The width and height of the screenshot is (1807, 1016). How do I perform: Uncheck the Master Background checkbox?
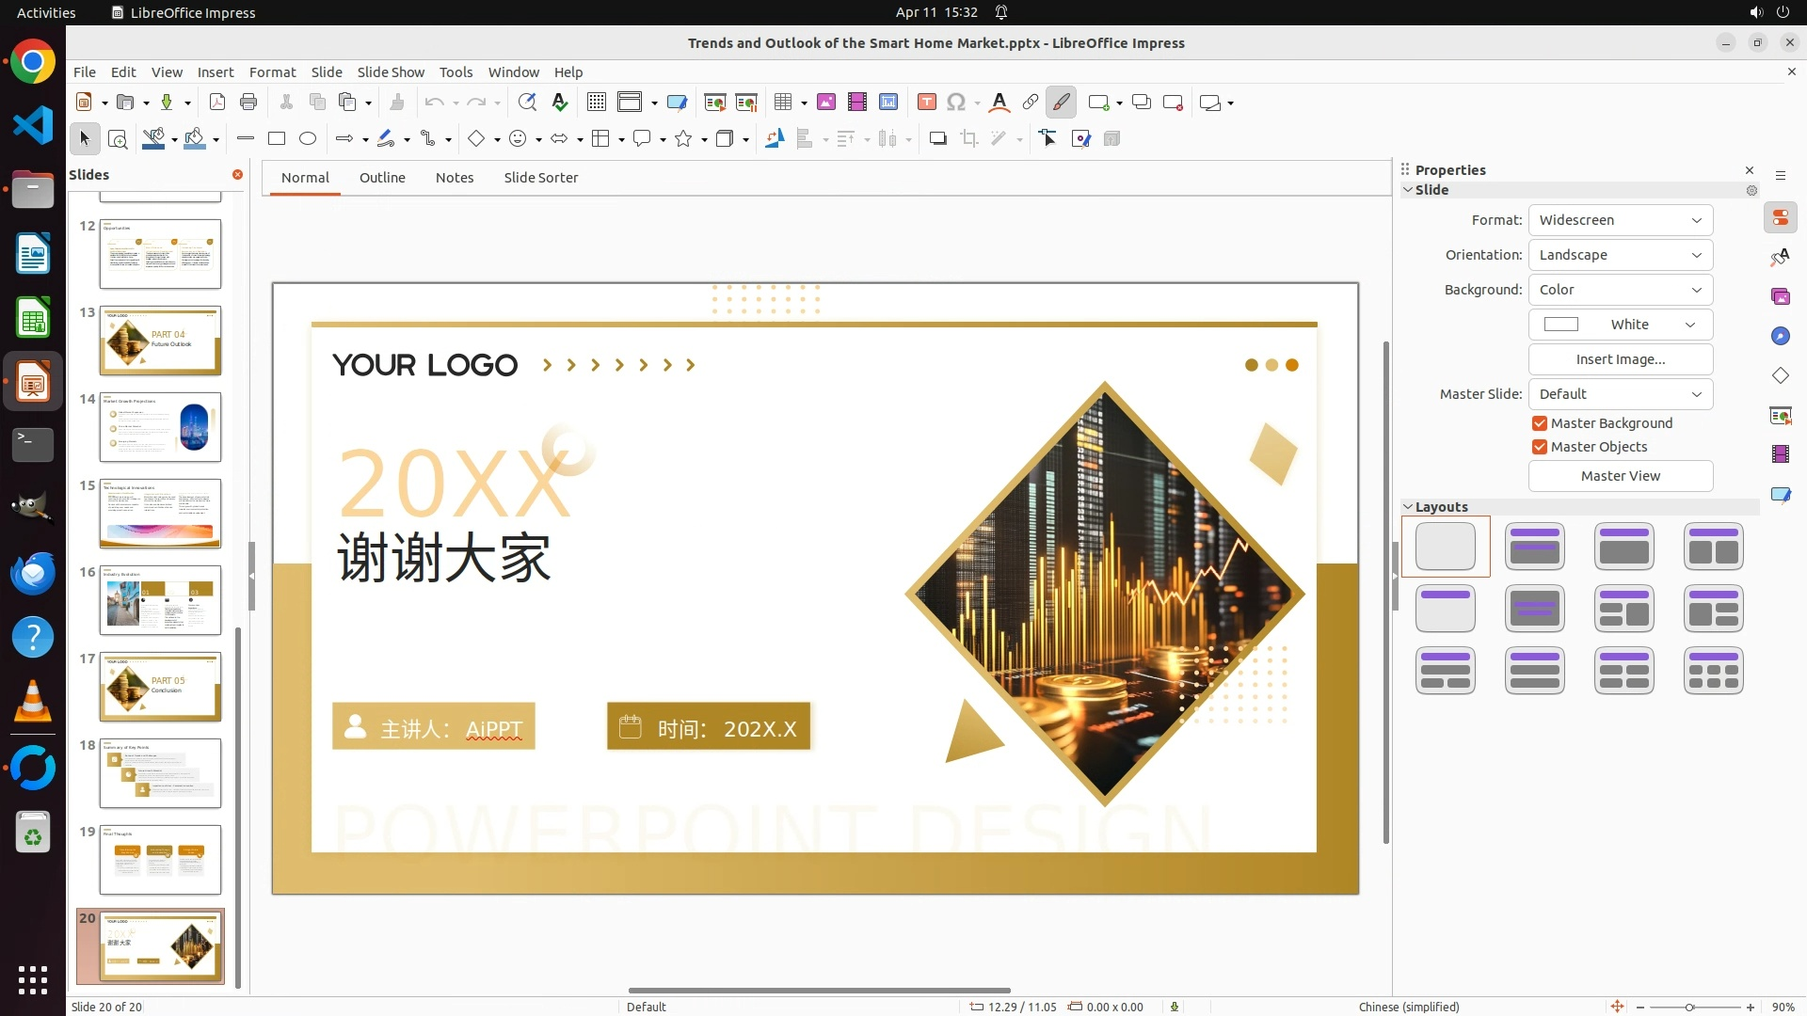[x=1540, y=423]
